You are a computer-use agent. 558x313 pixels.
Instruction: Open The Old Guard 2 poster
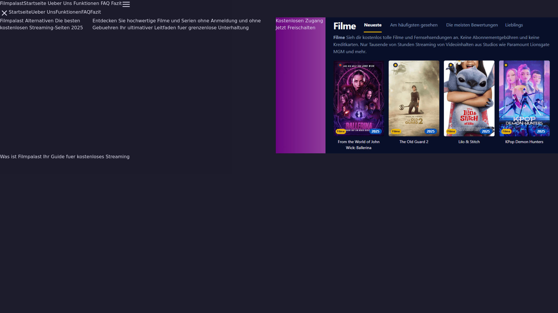414,99
